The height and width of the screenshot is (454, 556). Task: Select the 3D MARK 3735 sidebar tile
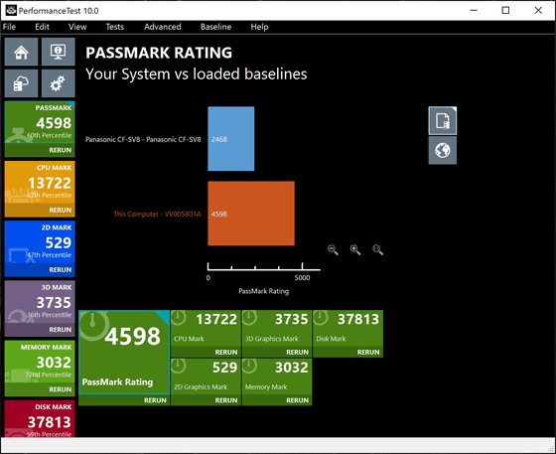tap(40, 302)
